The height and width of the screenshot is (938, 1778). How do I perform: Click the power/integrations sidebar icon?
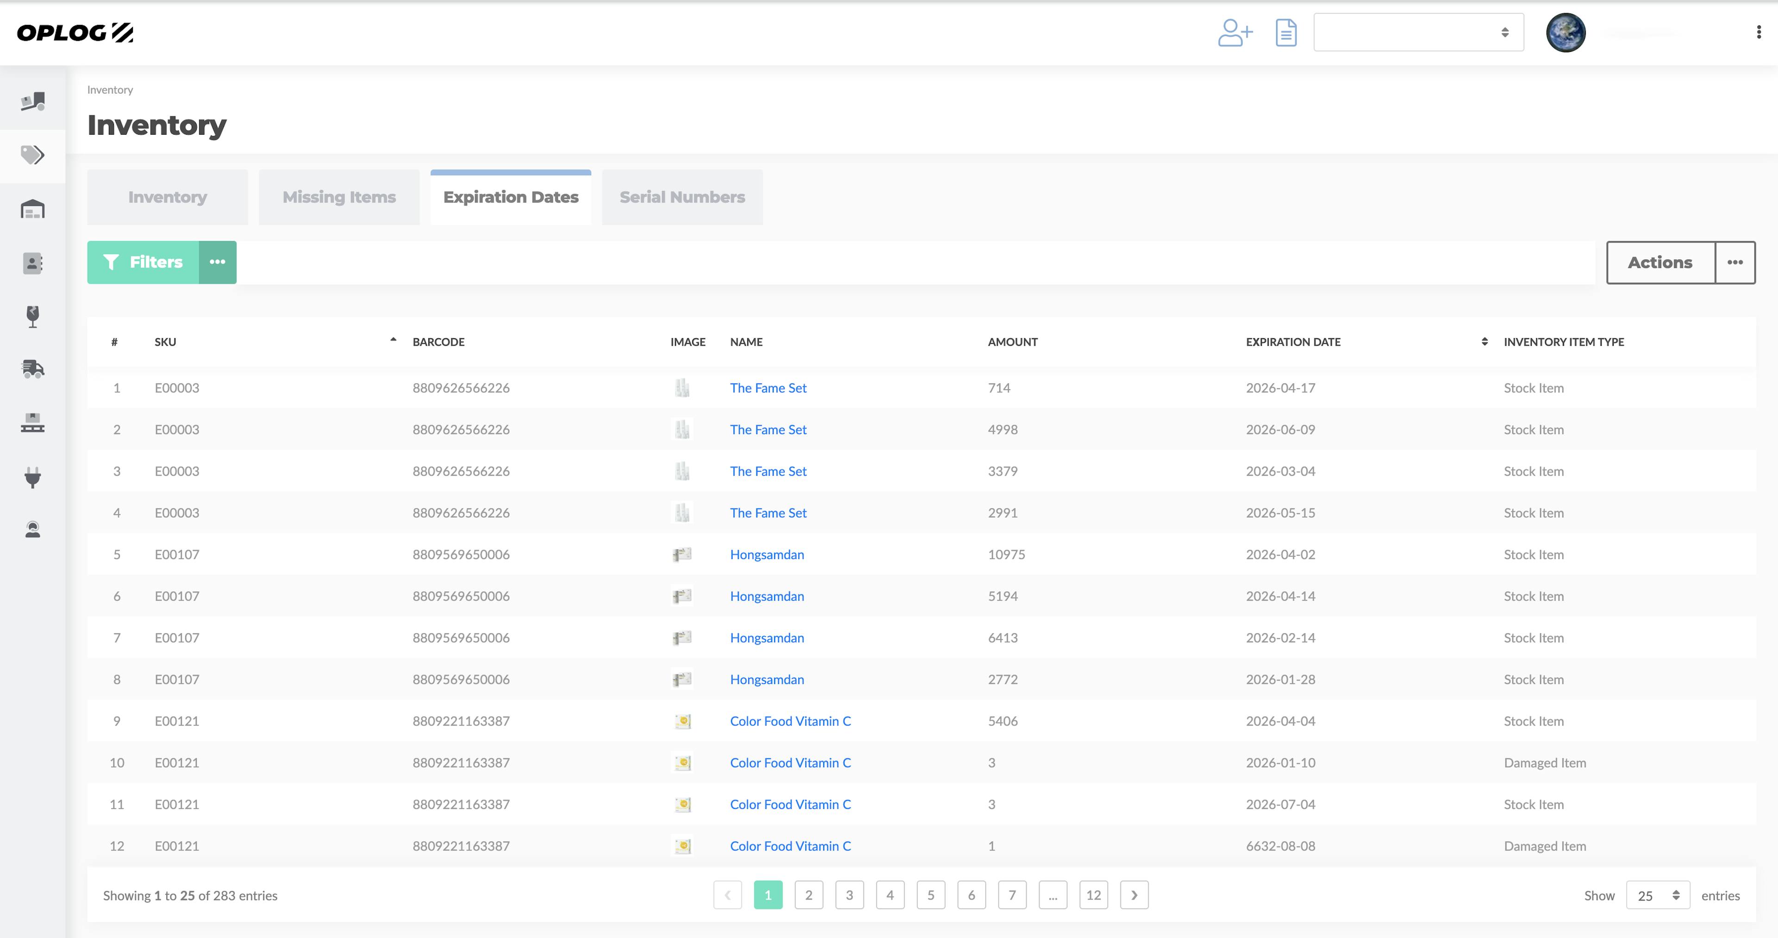tap(32, 476)
